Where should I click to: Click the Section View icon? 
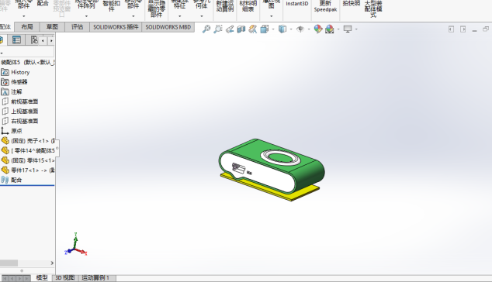click(241, 29)
